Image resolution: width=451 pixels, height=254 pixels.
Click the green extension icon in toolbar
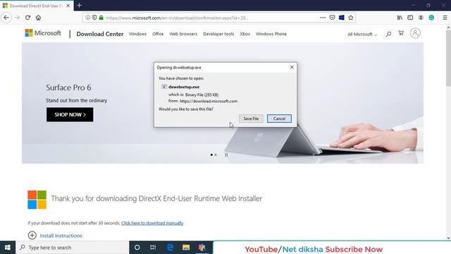click(431, 18)
